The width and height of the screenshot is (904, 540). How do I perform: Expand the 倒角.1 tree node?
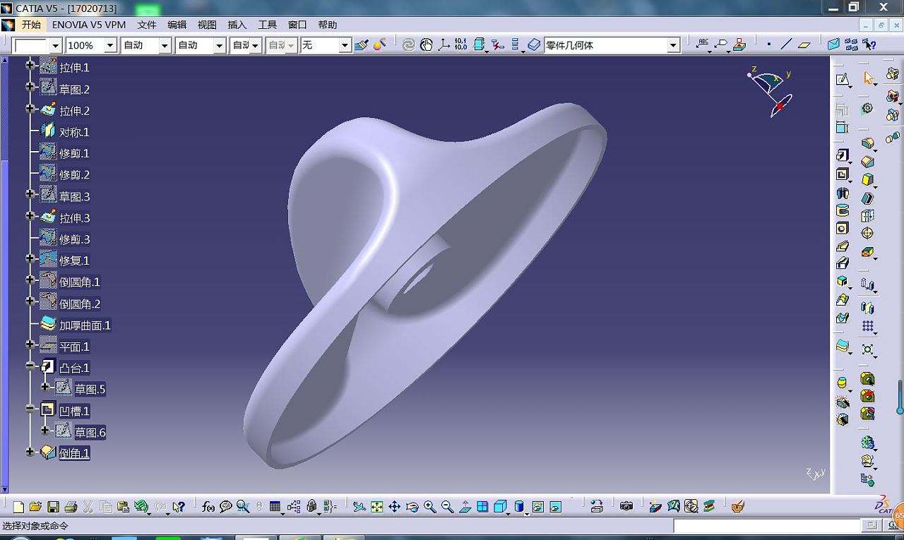30,452
